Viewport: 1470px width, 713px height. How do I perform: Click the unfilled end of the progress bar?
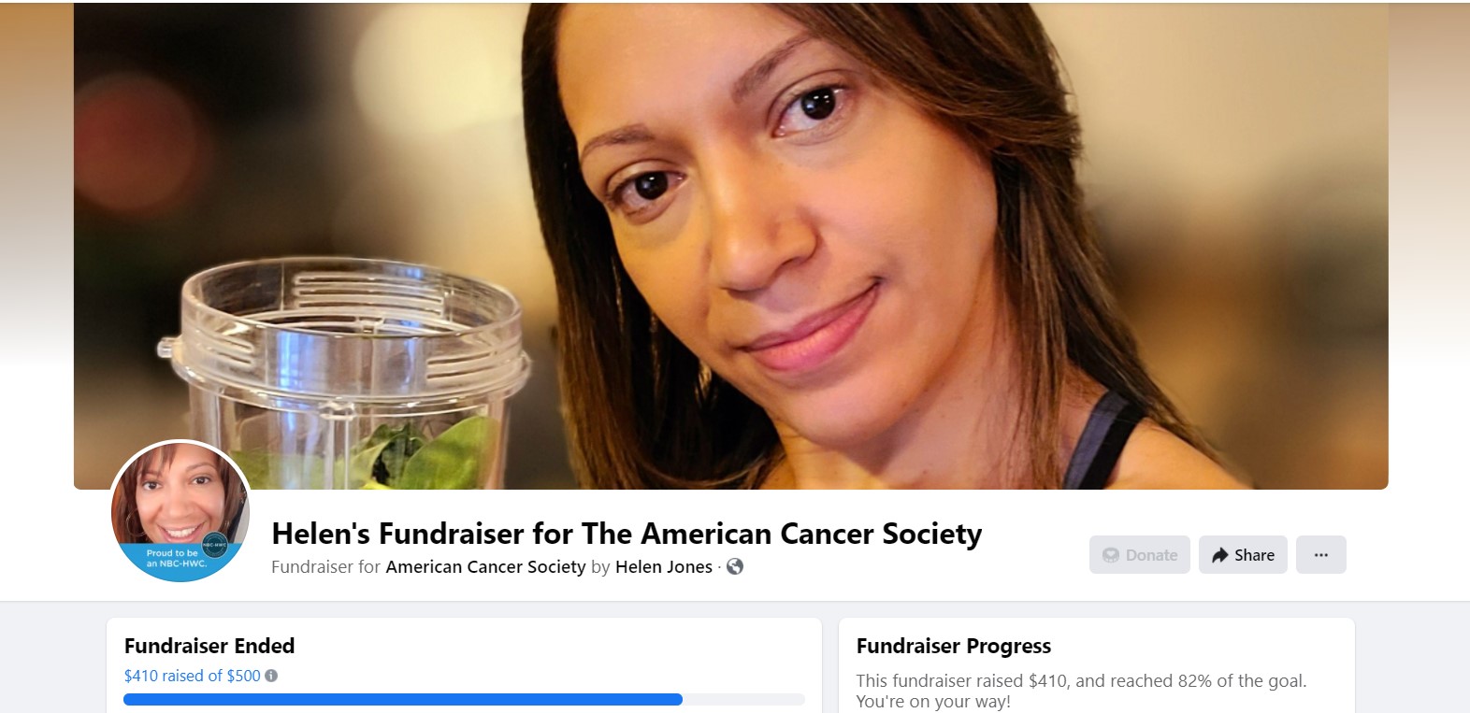[x=744, y=699]
